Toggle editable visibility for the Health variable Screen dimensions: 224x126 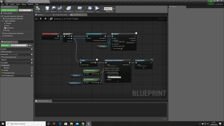click(32, 70)
